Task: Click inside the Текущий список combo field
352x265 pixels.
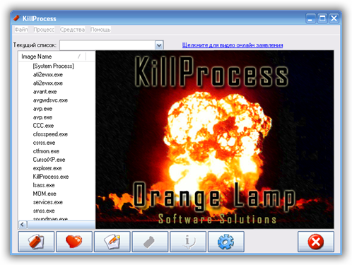Action: 107,45
